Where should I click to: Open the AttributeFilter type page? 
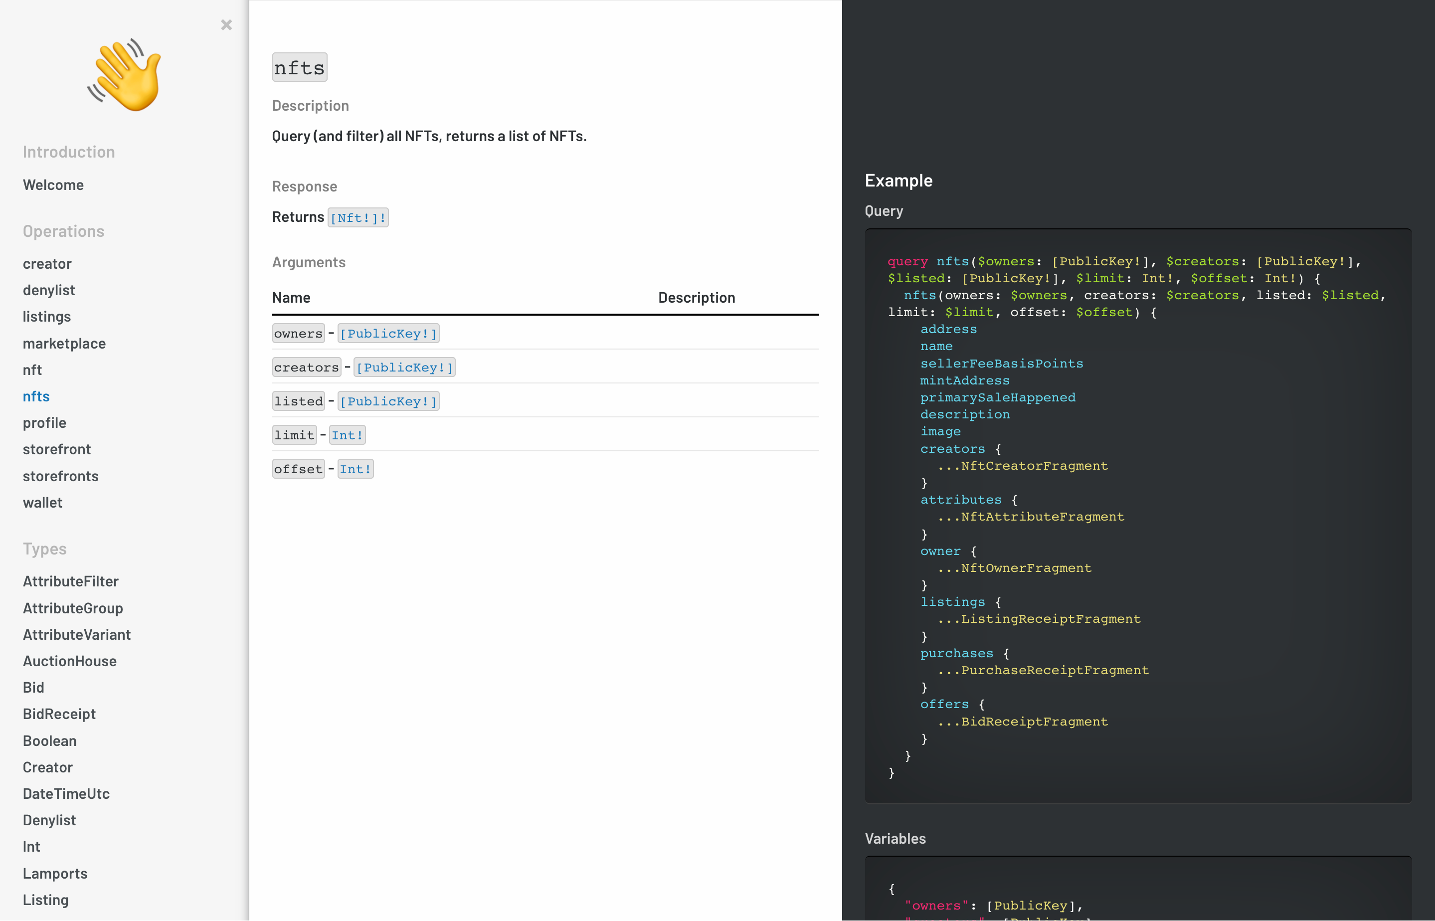pyautogui.click(x=71, y=581)
